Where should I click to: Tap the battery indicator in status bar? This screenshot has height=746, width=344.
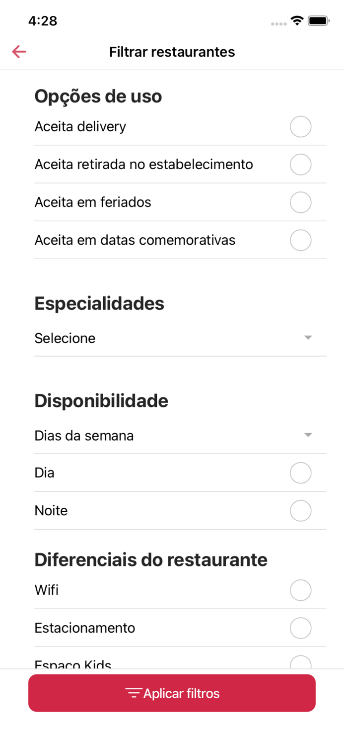[x=318, y=20]
